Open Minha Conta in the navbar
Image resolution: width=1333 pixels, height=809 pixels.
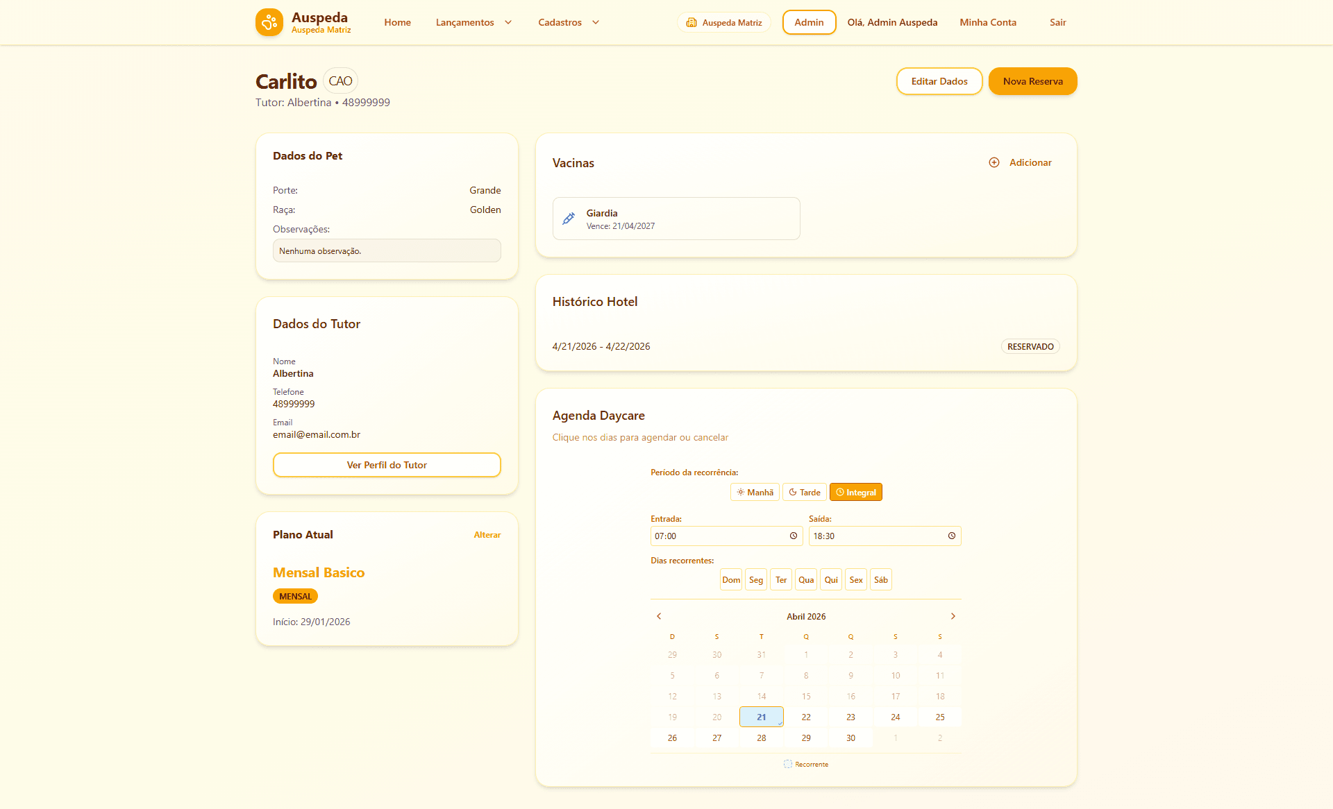click(987, 22)
